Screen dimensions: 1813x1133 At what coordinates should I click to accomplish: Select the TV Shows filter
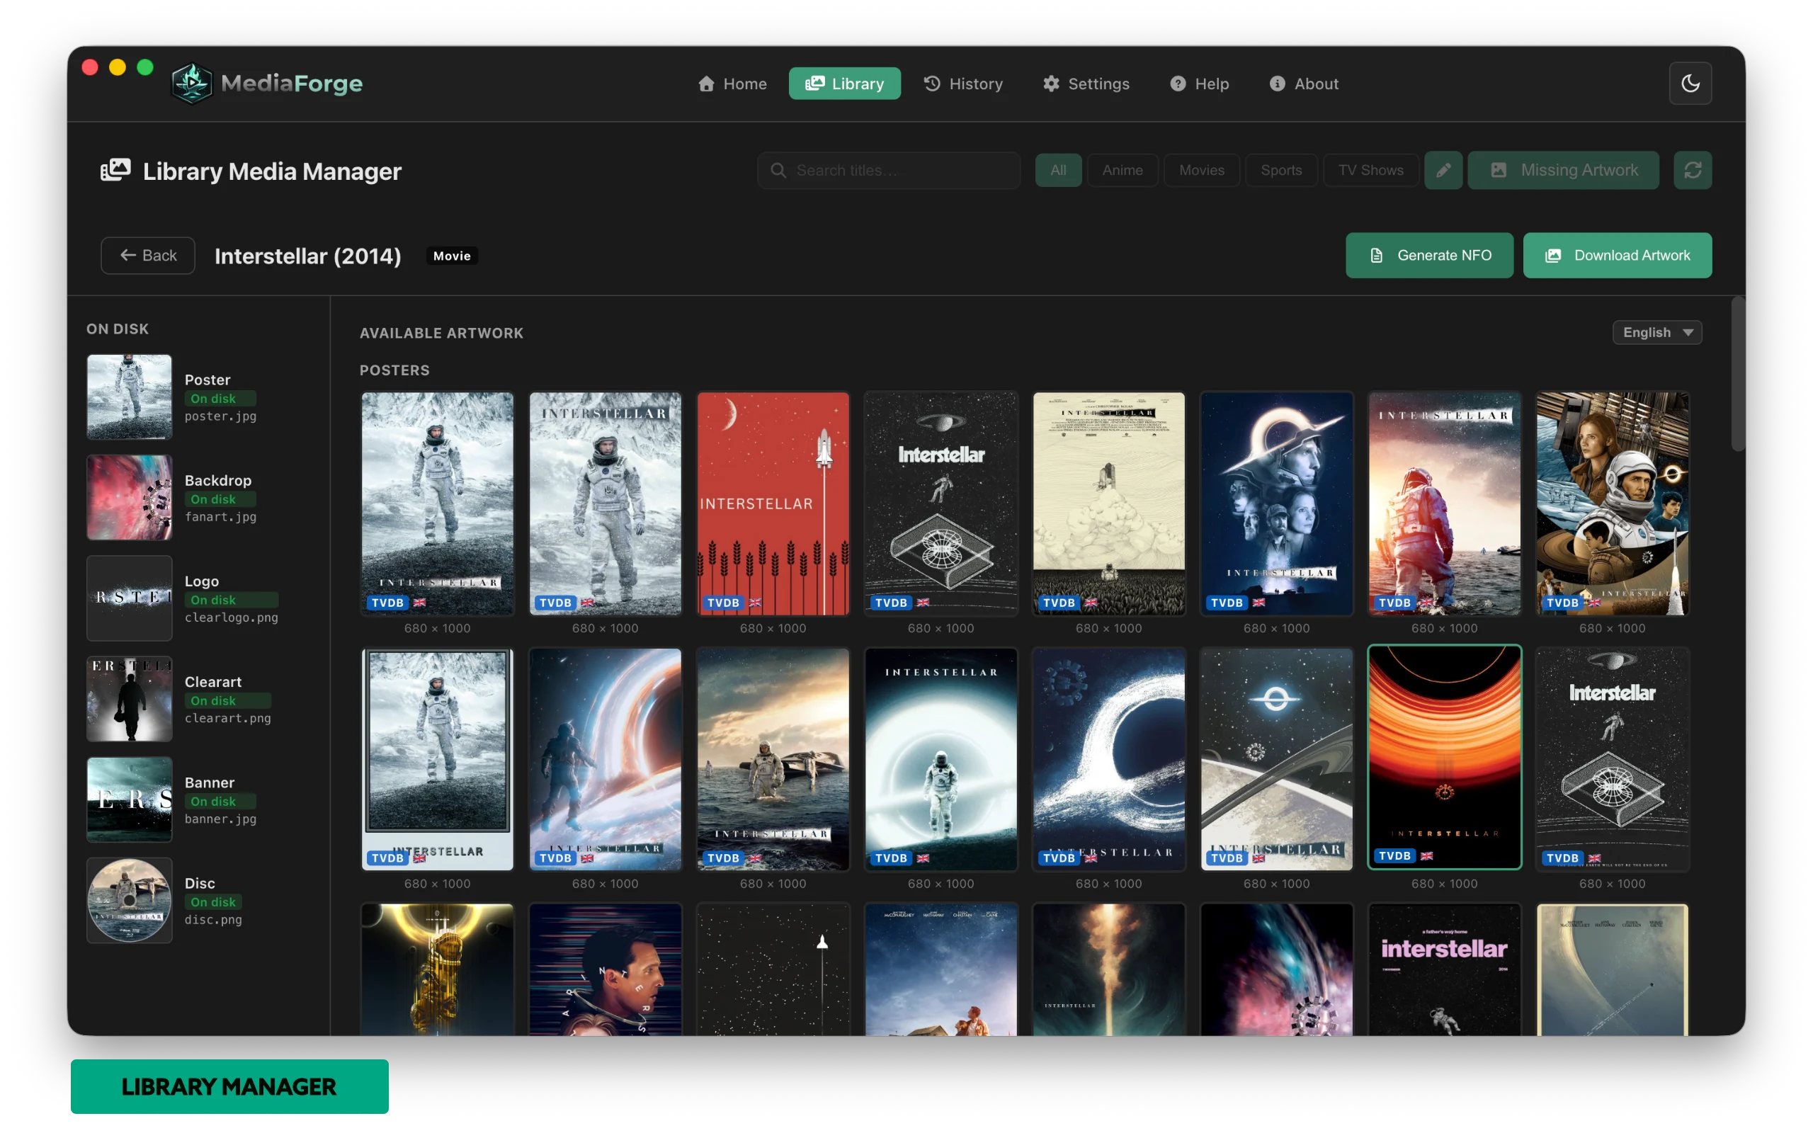point(1371,170)
